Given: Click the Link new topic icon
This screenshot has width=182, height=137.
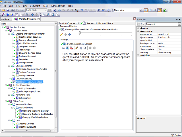Looking at the screenshot, I should (12, 15).
